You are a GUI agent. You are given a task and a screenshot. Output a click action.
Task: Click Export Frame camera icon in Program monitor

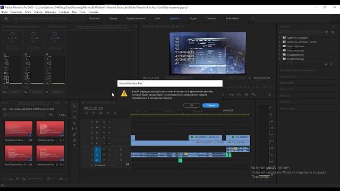[x=246, y=94]
